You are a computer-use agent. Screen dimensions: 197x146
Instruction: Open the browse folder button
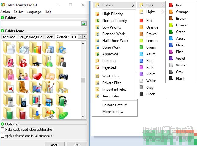[84, 23]
